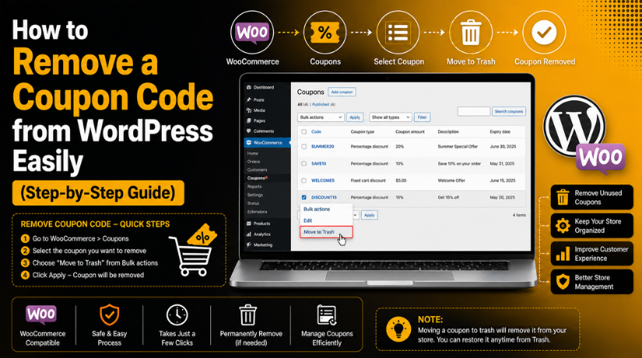Screen dimensions: 642x358
Task: Check the SAVE10 coupon checkbox
Action: pyautogui.click(x=303, y=164)
